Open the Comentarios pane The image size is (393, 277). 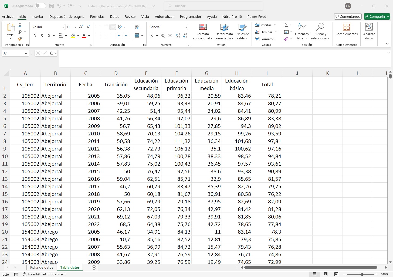click(348, 16)
